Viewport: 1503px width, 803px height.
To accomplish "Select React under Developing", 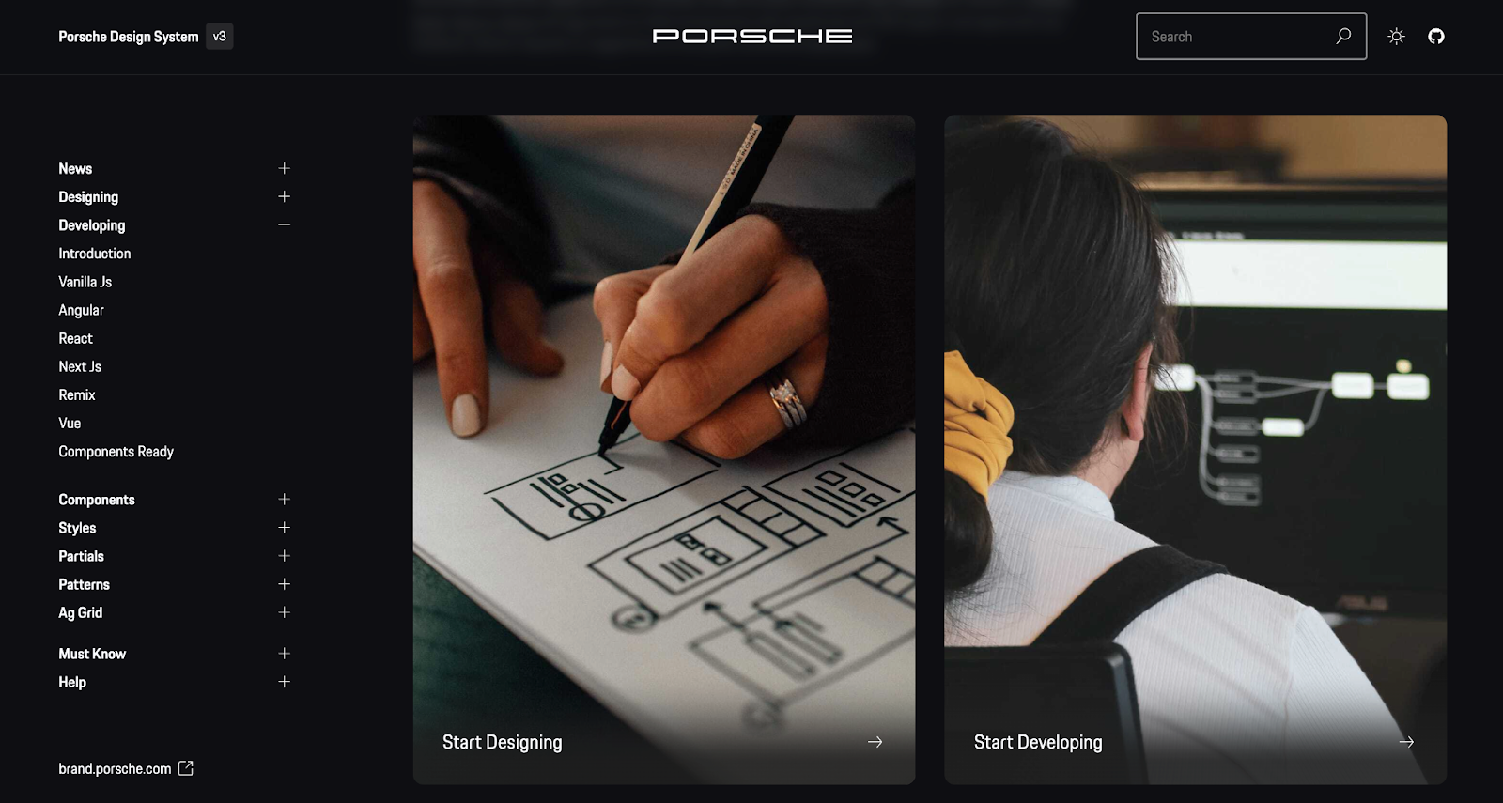I will (x=75, y=338).
